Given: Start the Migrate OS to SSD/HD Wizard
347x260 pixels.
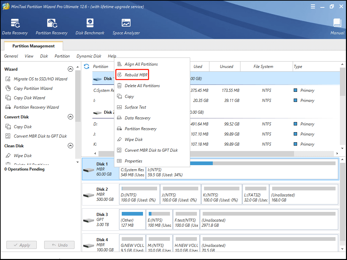Looking at the screenshot, I should [x=36, y=79].
